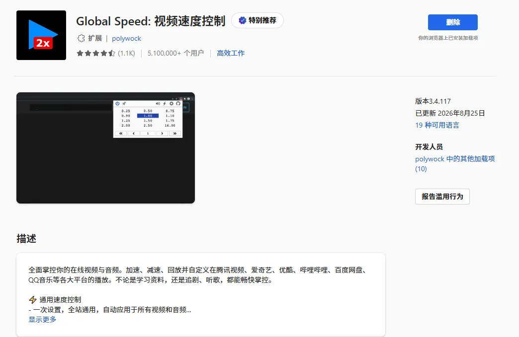The image size is (519, 337).
Task: Select the 1.10 speed value in preview
Action: [x=170, y=116]
